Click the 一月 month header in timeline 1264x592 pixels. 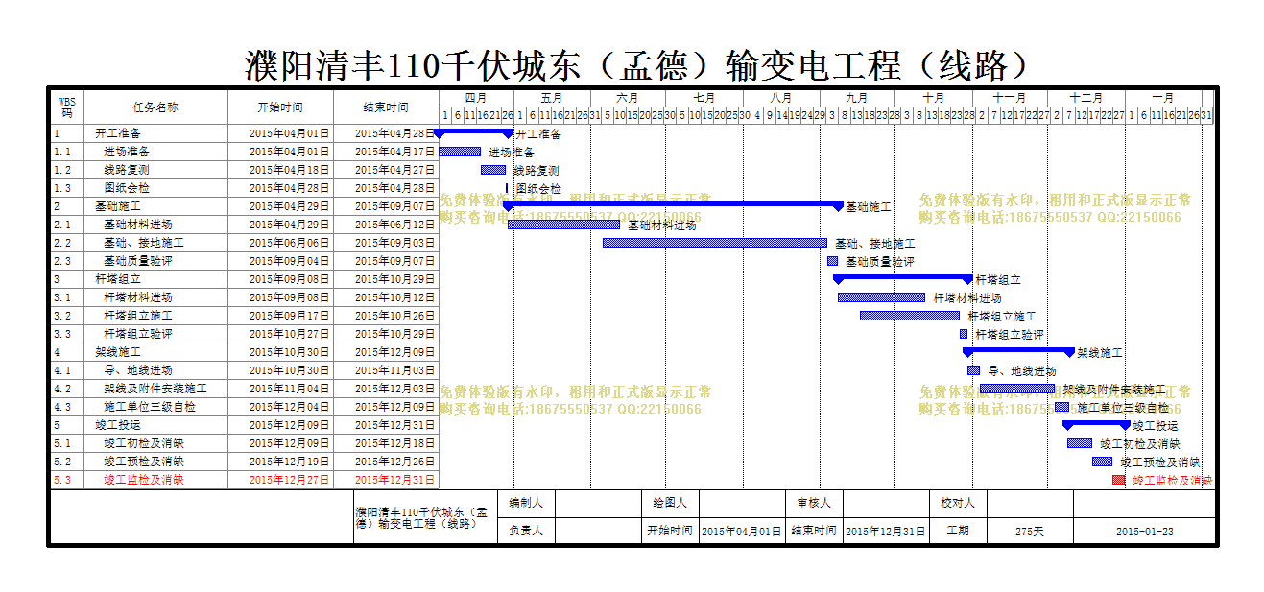[x=1163, y=98]
